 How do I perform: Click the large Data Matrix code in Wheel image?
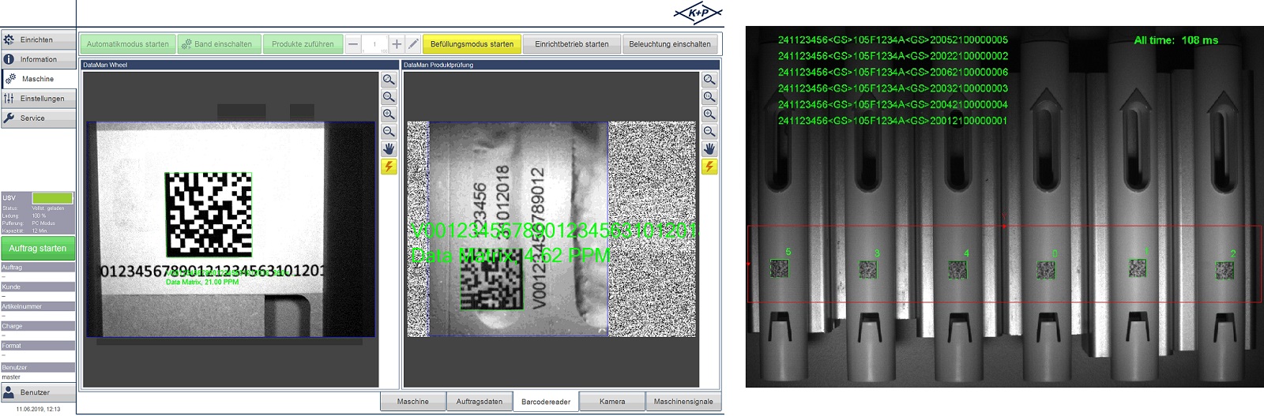pyautogui.click(x=209, y=215)
